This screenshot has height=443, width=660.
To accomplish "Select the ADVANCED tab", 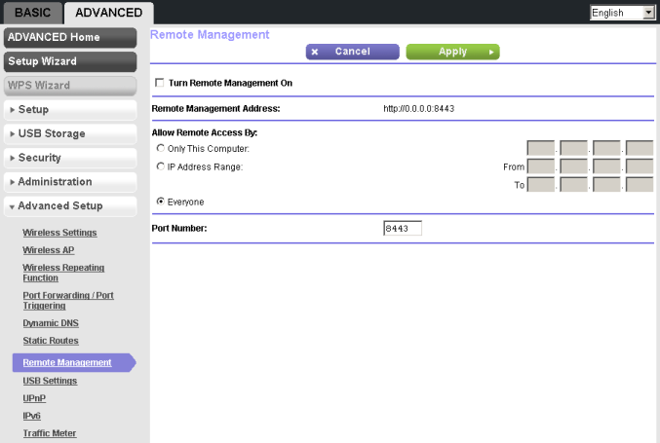I will coord(108,13).
